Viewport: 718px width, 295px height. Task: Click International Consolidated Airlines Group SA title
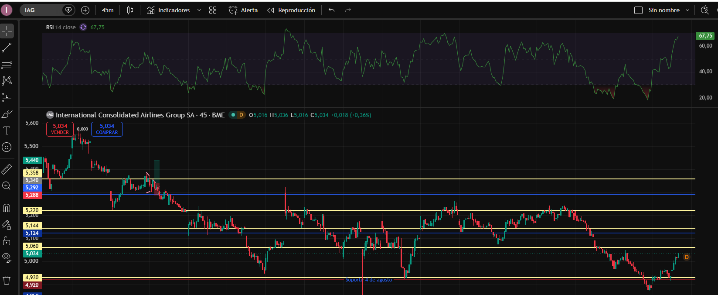coord(125,115)
